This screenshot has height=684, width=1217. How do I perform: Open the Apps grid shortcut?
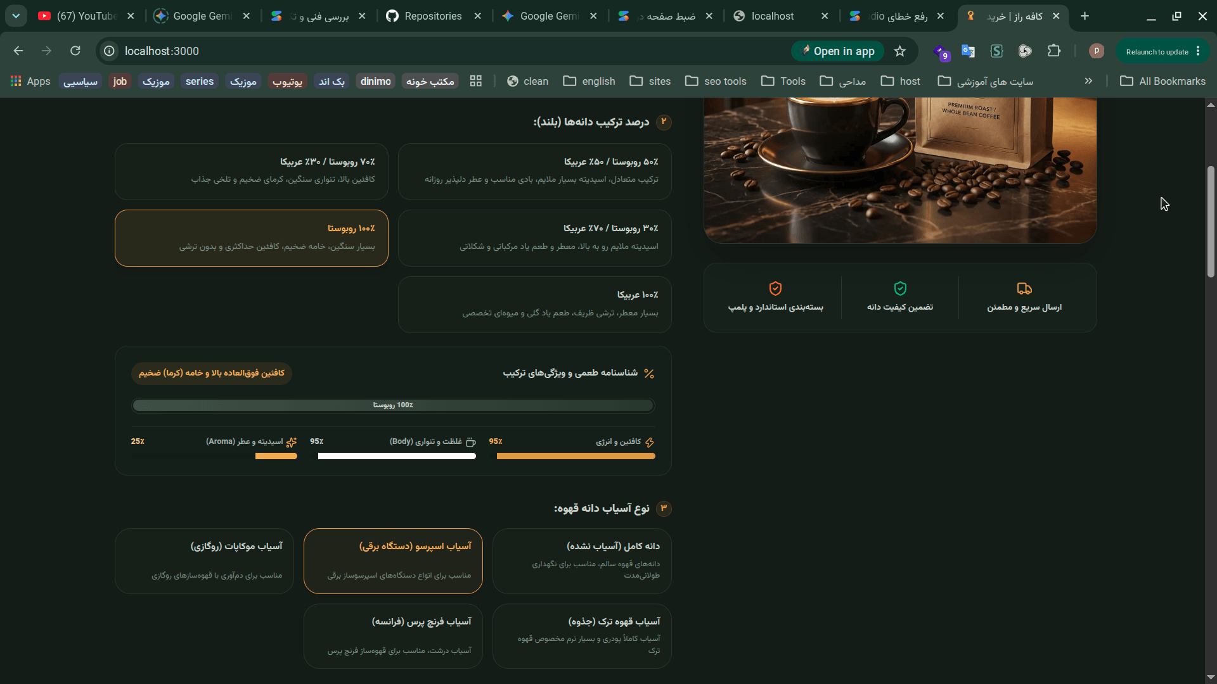[30, 81]
